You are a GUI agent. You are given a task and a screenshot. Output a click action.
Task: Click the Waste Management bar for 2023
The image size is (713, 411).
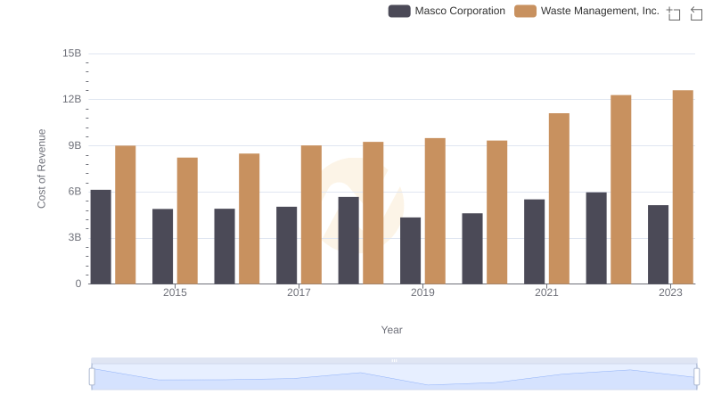tap(683, 187)
